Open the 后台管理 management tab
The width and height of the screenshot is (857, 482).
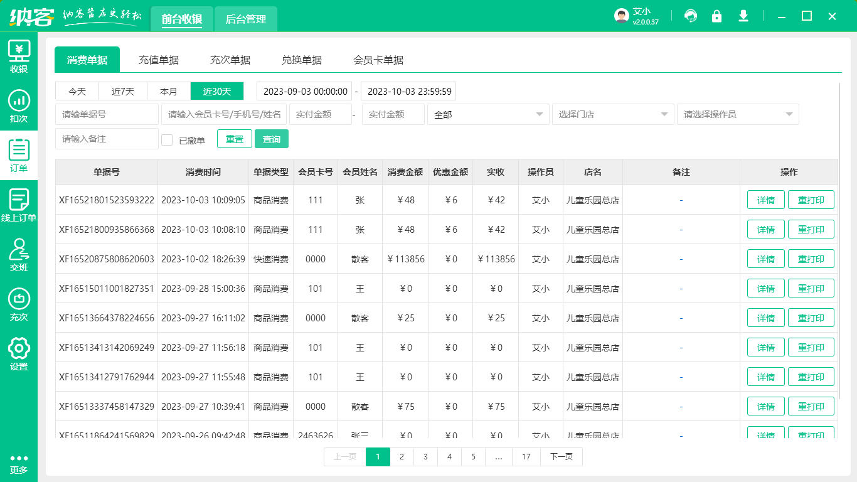click(x=245, y=19)
